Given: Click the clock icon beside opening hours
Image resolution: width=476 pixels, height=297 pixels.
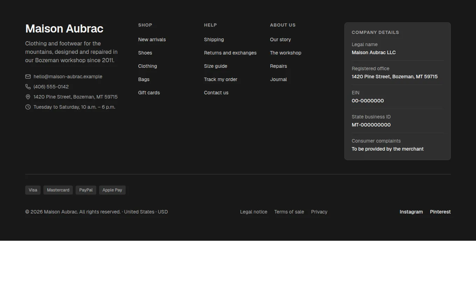Looking at the screenshot, I should pyautogui.click(x=28, y=107).
